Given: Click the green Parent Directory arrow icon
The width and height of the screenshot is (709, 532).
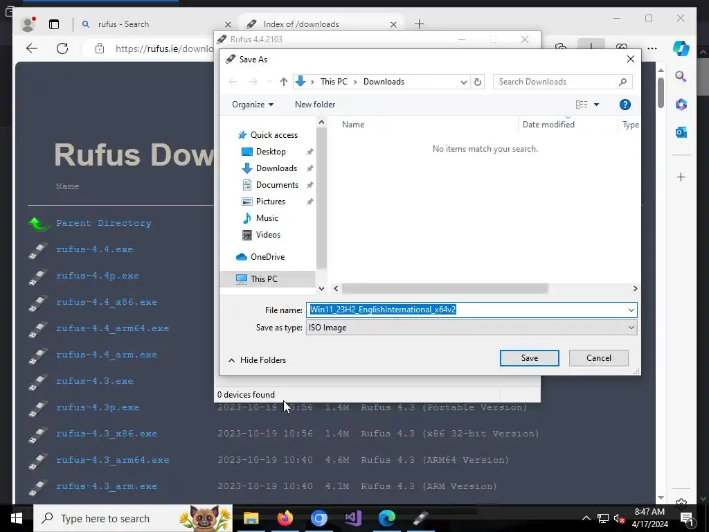Looking at the screenshot, I should click(x=39, y=224).
